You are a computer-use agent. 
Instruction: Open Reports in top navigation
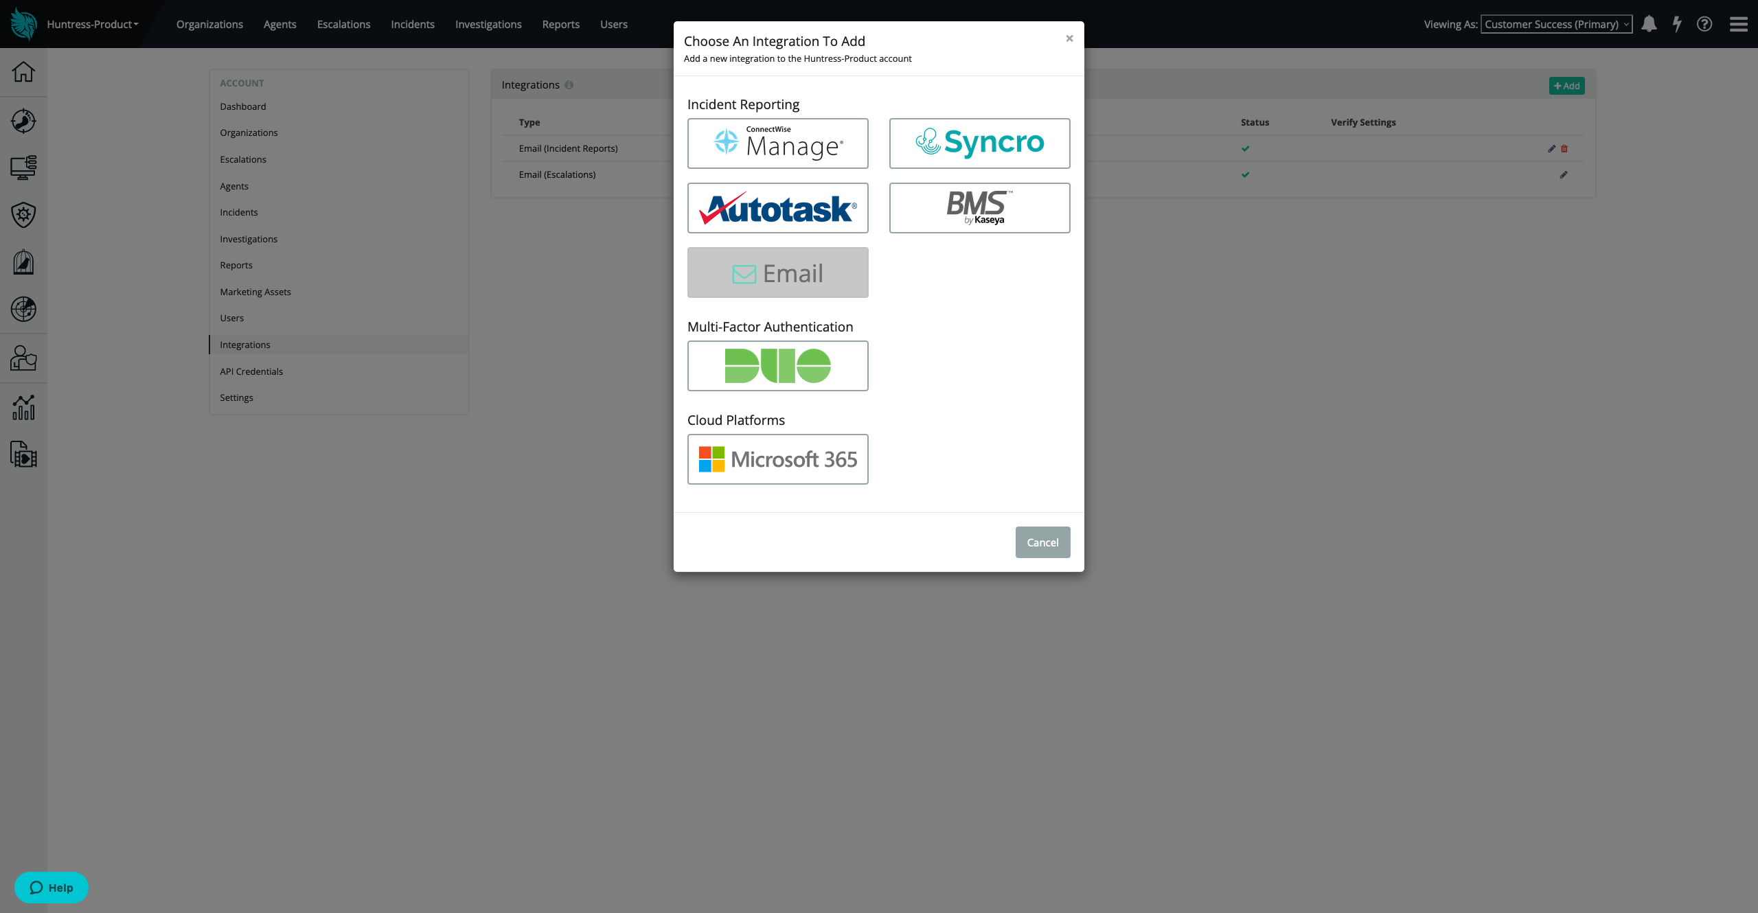tap(560, 24)
